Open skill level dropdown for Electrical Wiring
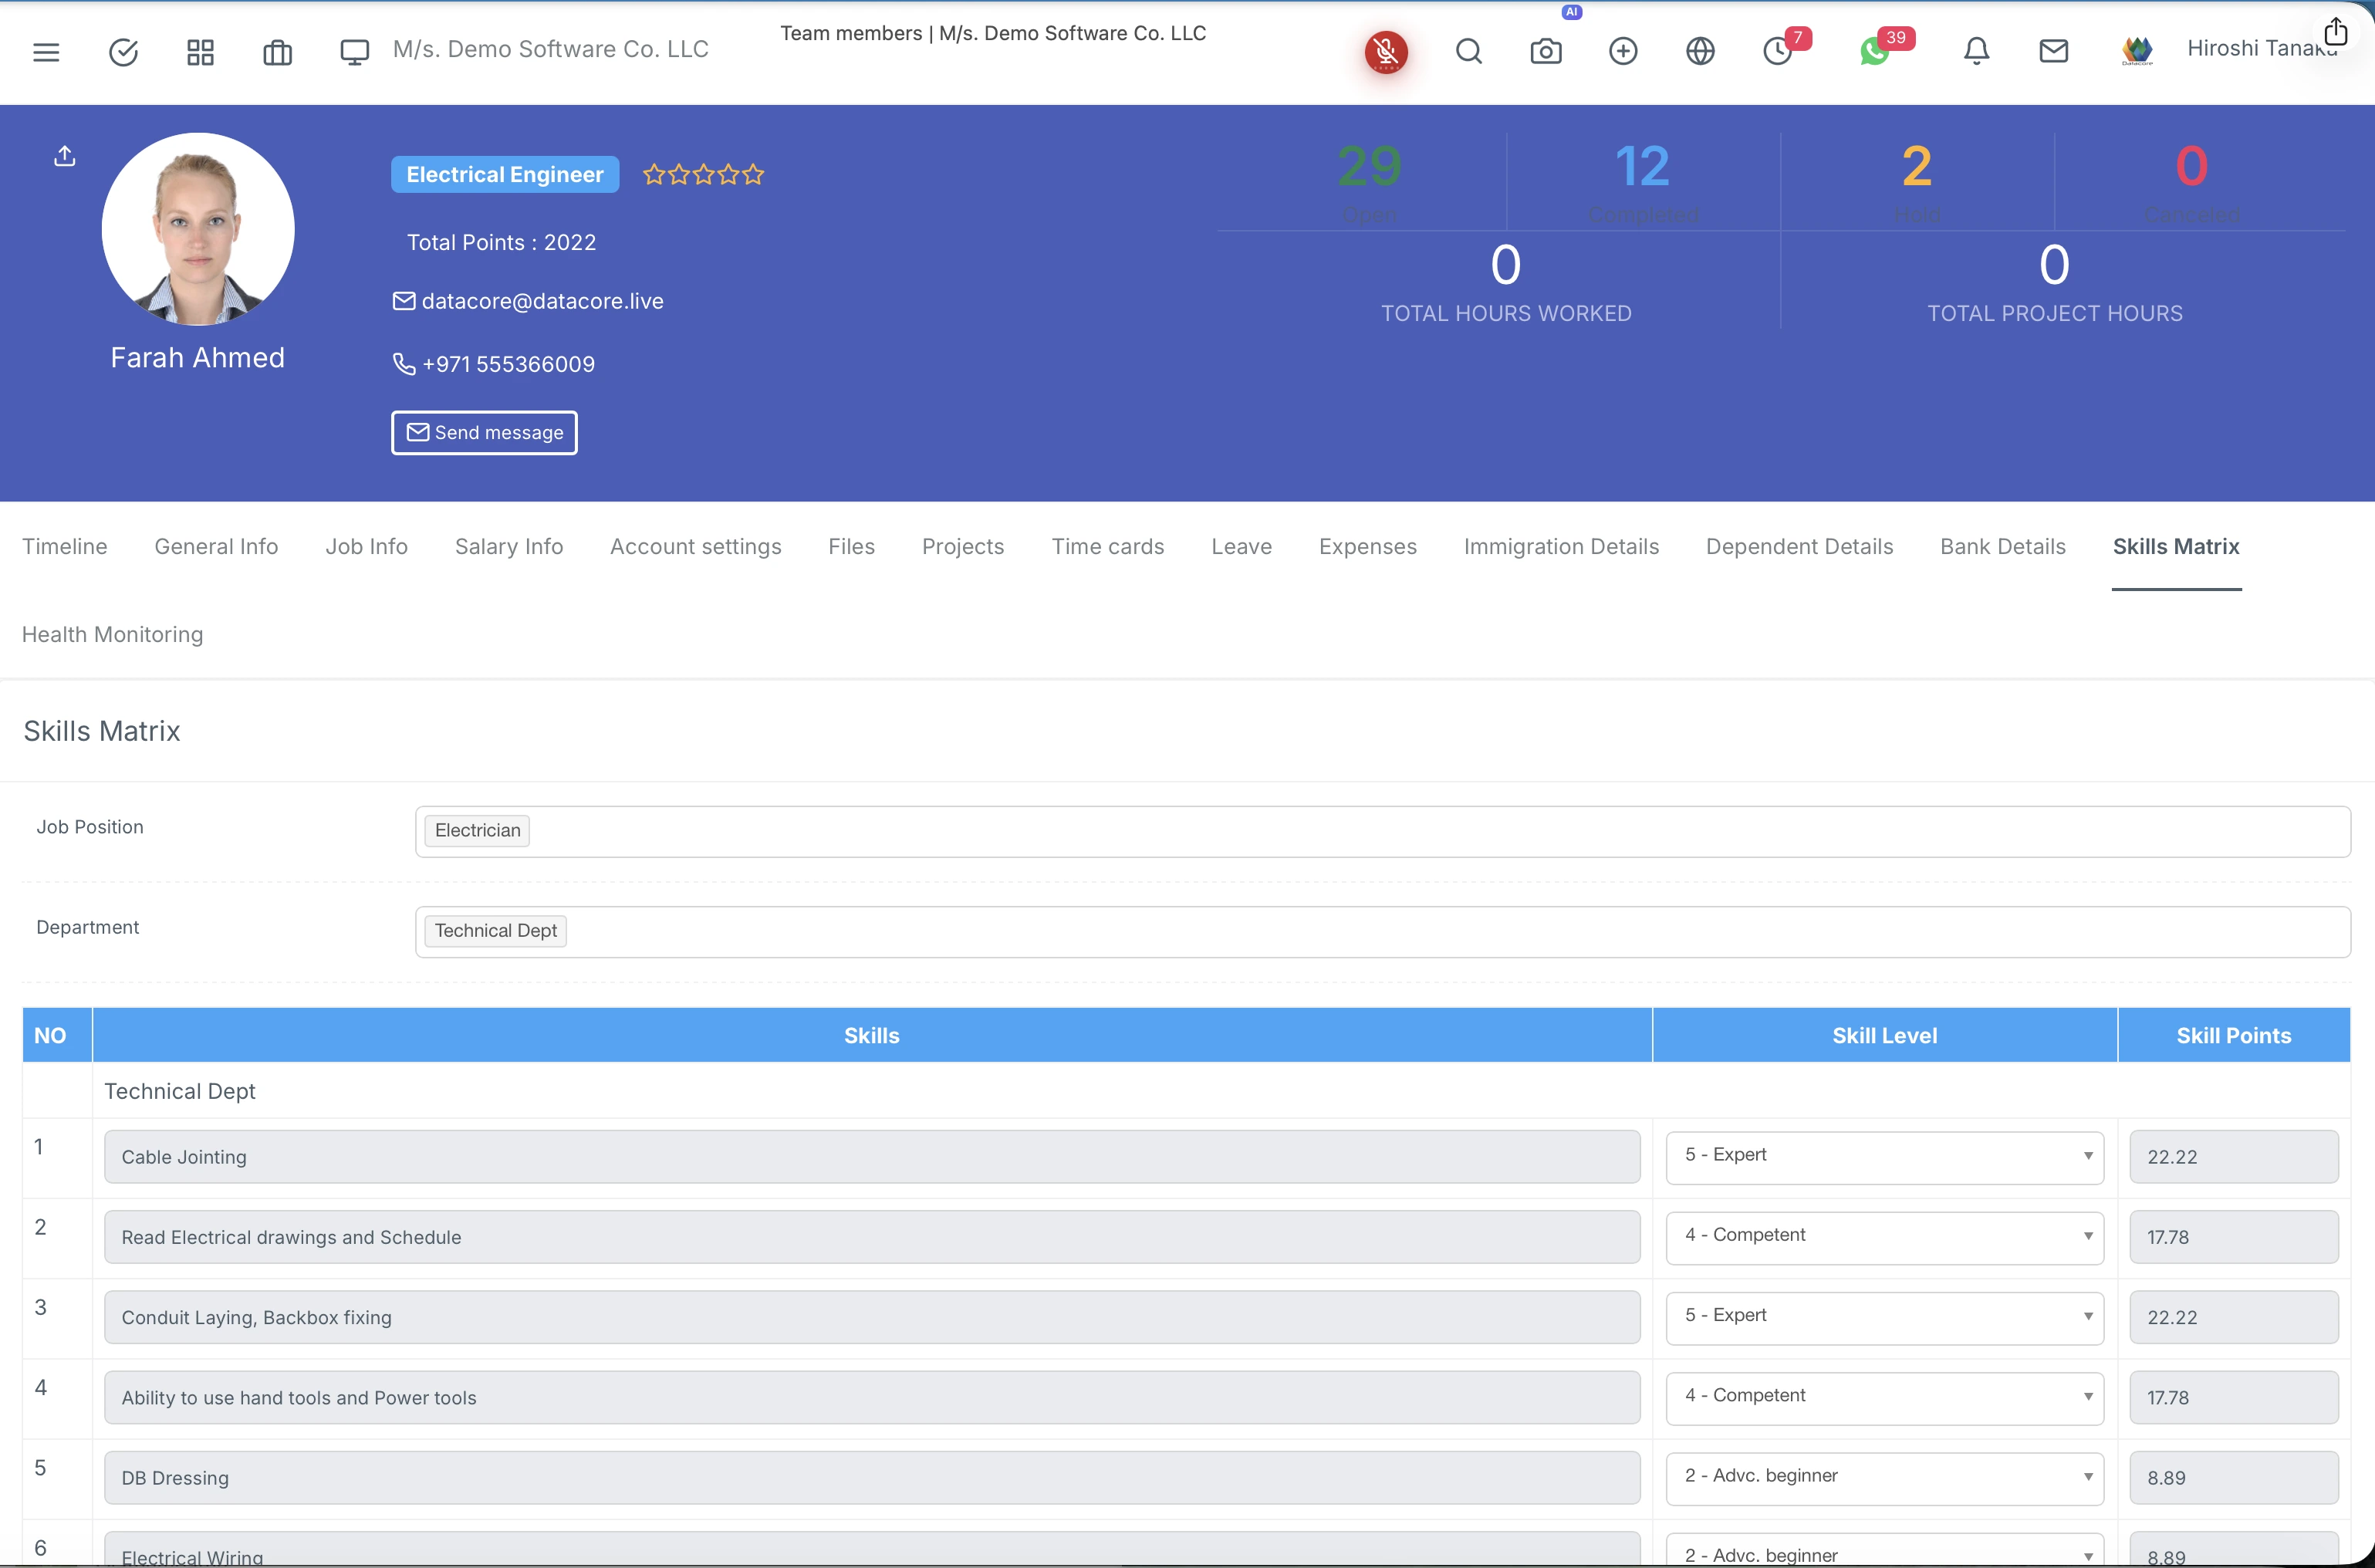This screenshot has width=2375, height=1568. [x=1884, y=1552]
